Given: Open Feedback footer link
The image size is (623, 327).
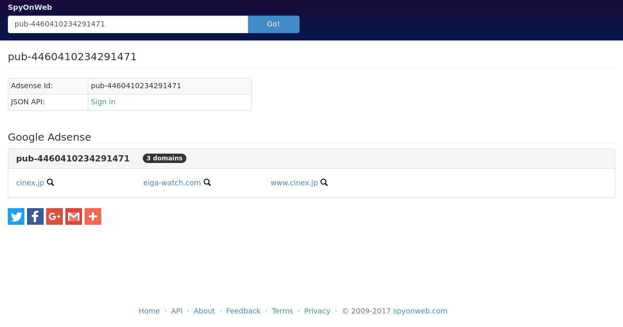Looking at the screenshot, I should tap(243, 311).
